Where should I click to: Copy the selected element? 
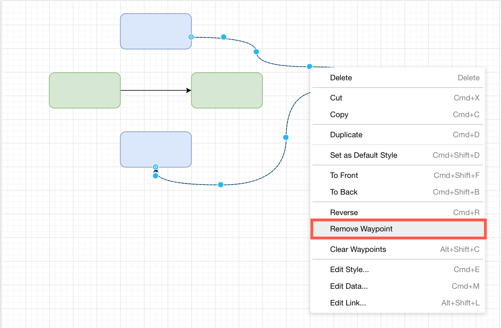pos(339,115)
